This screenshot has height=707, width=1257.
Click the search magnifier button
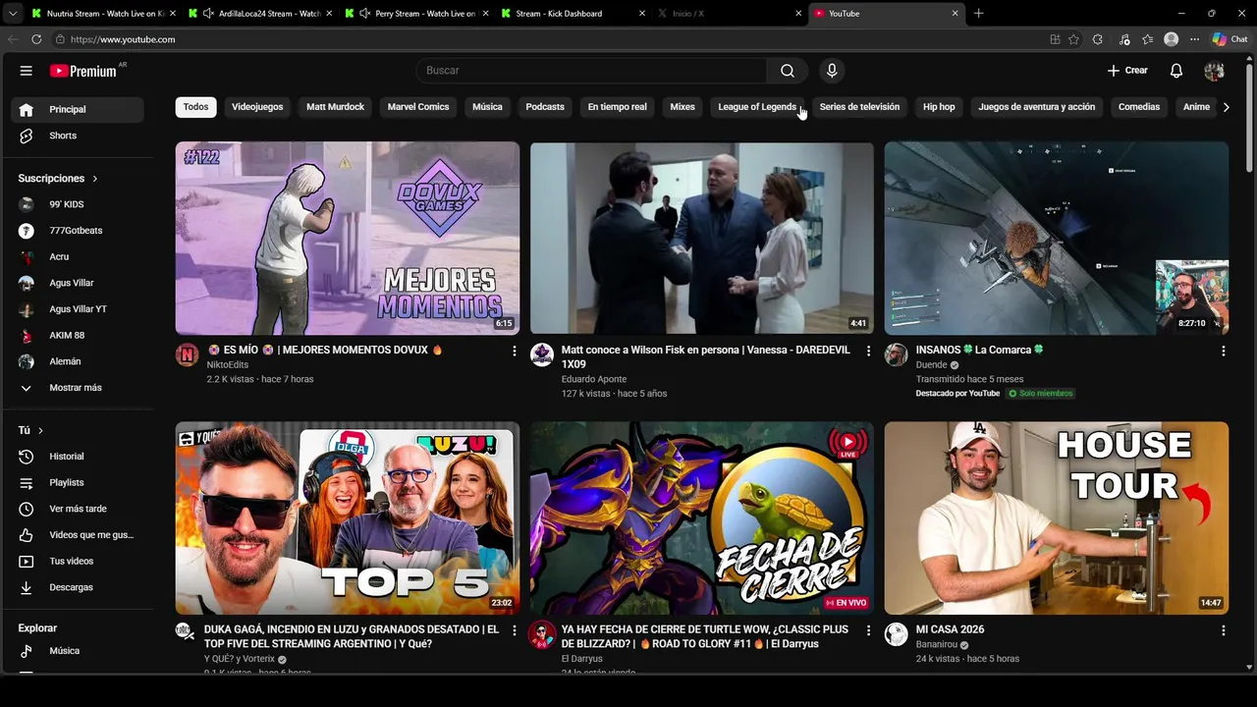[x=788, y=71]
